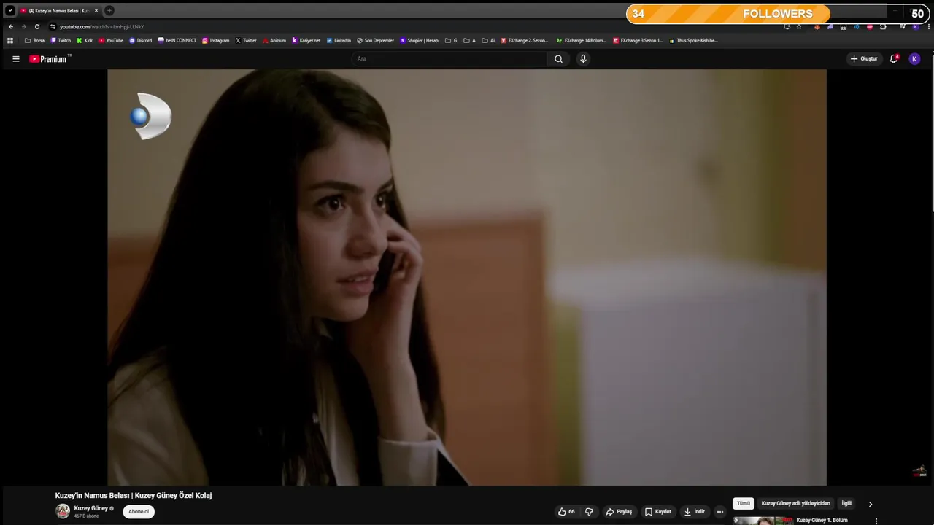Image resolution: width=934 pixels, height=525 pixels.
Task: Open the Twitch bookmark
Action: 61,41
